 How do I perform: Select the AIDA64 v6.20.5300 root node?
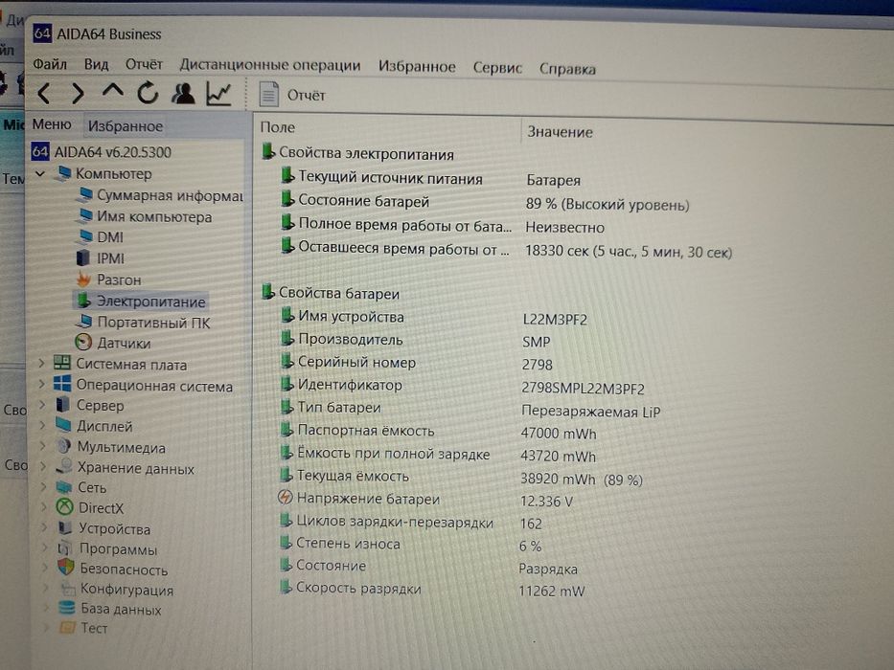click(x=101, y=152)
